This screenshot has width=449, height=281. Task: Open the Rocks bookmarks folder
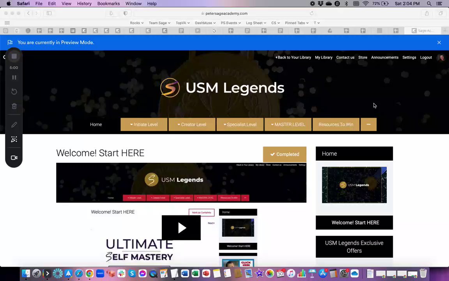(136, 23)
